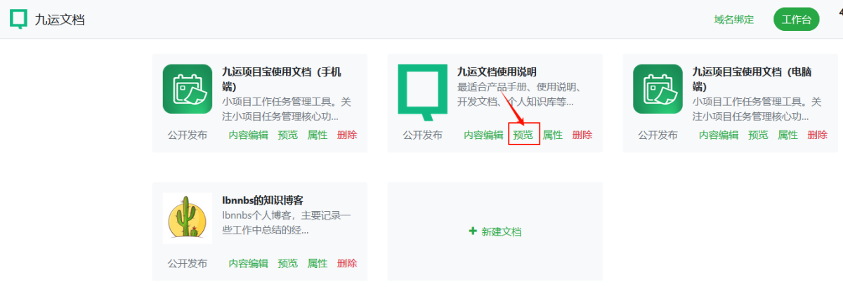Open 属性 of lbnnbs的知识博客
843x289 pixels.
(318, 264)
